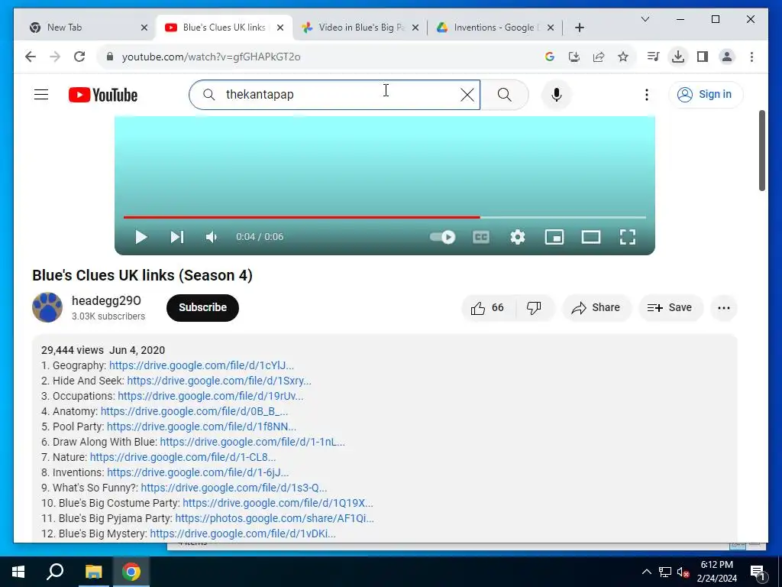
Task: Click the Google icon in address bar
Action: point(550,57)
